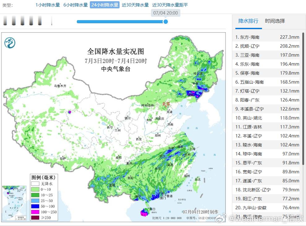
Task: Select the 1小时降水量 tab
Action: click(x=48, y=5)
